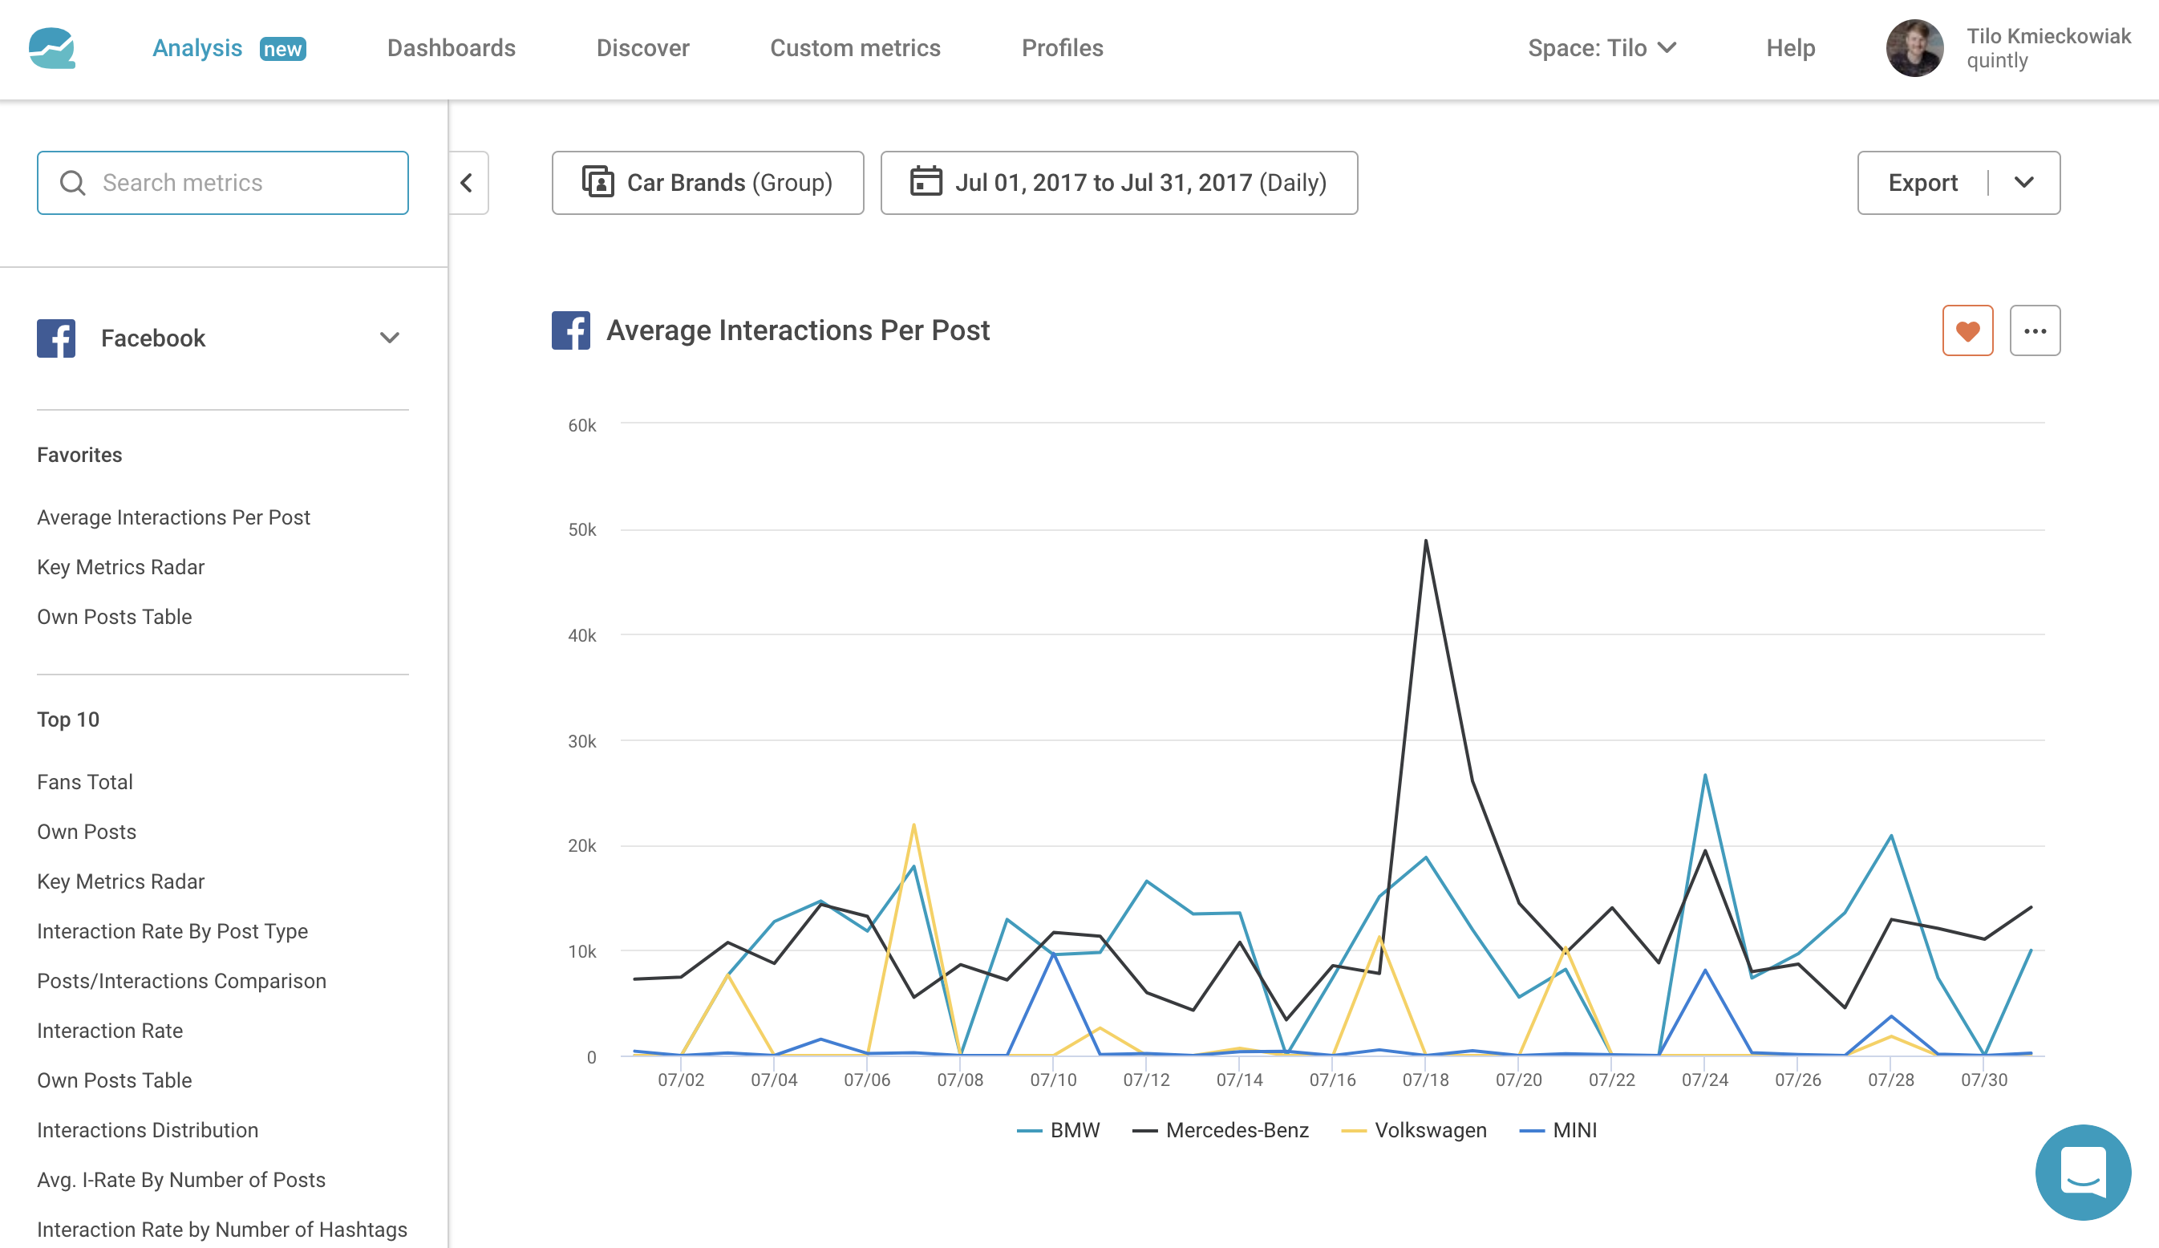Open Key Metrics Radar under Top 10

[x=121, y=881]
